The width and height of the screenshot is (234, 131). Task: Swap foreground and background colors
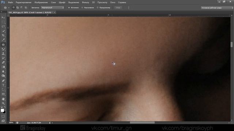click(x=5, y=107)
